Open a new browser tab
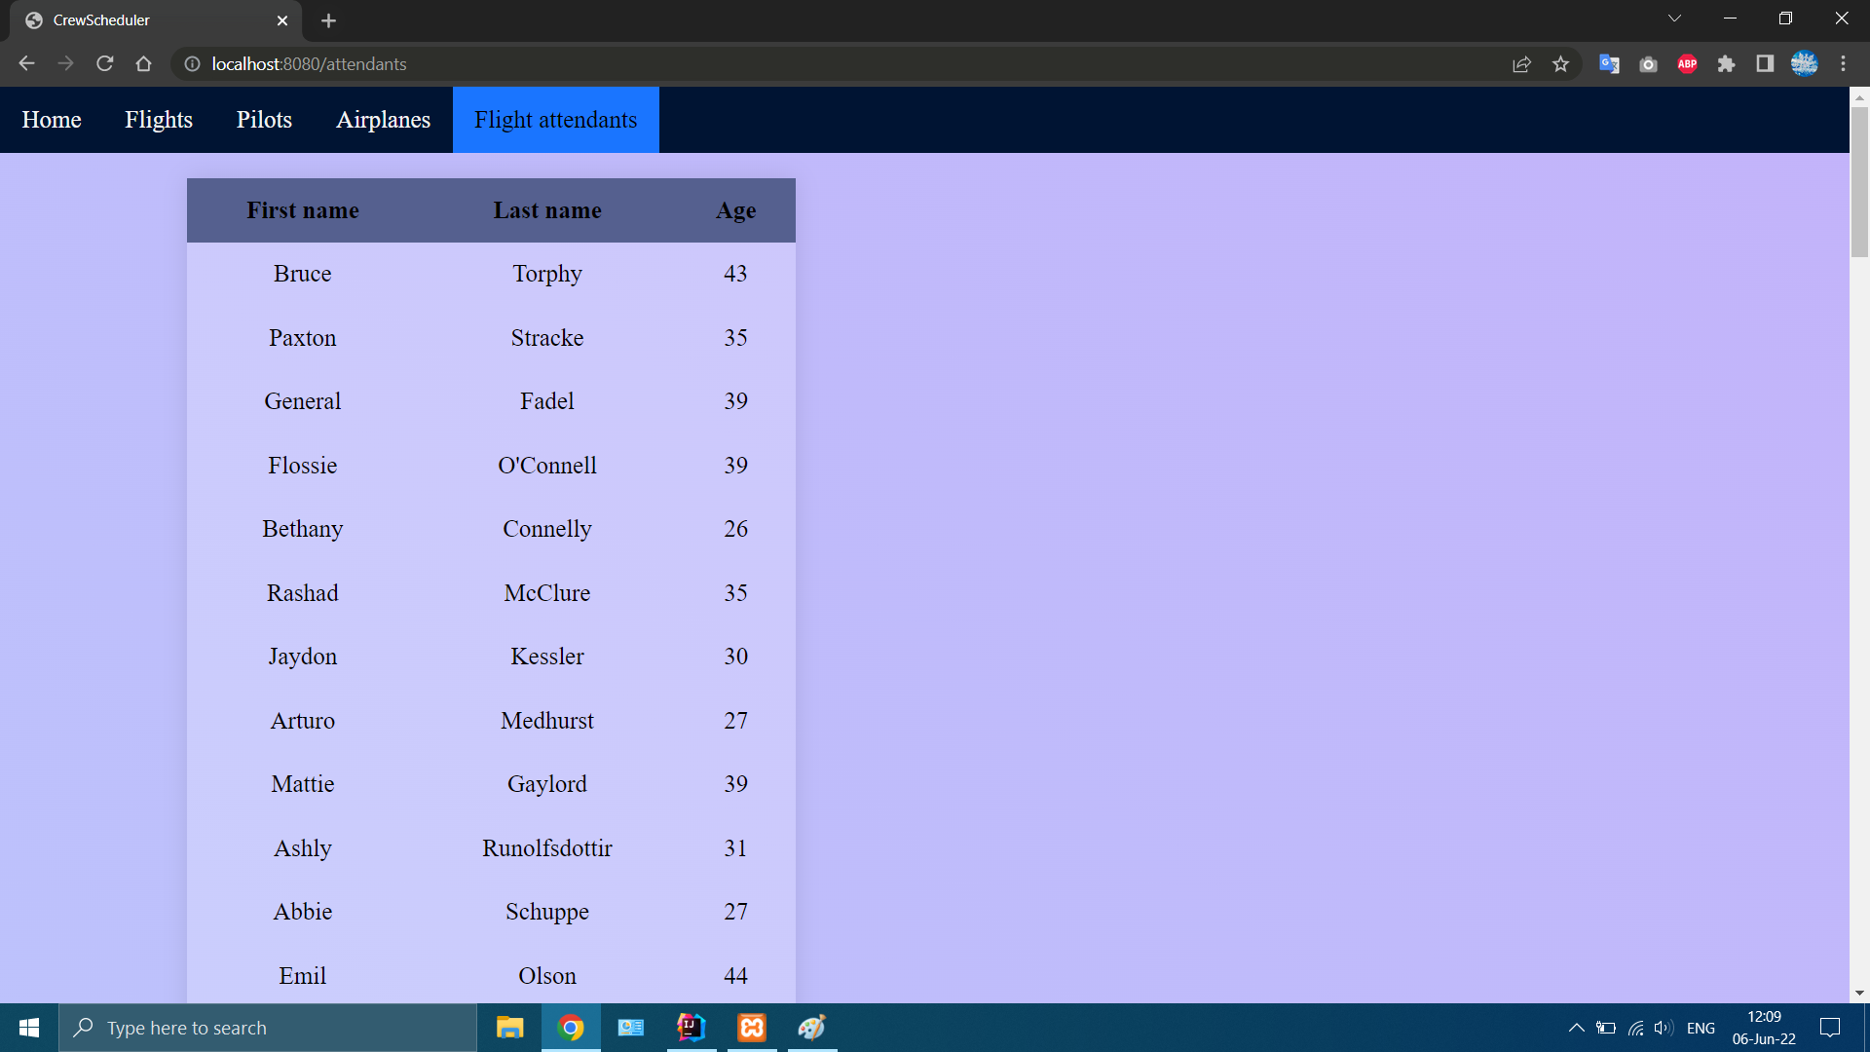The image size is (1870, 1052). coord(328,20)
